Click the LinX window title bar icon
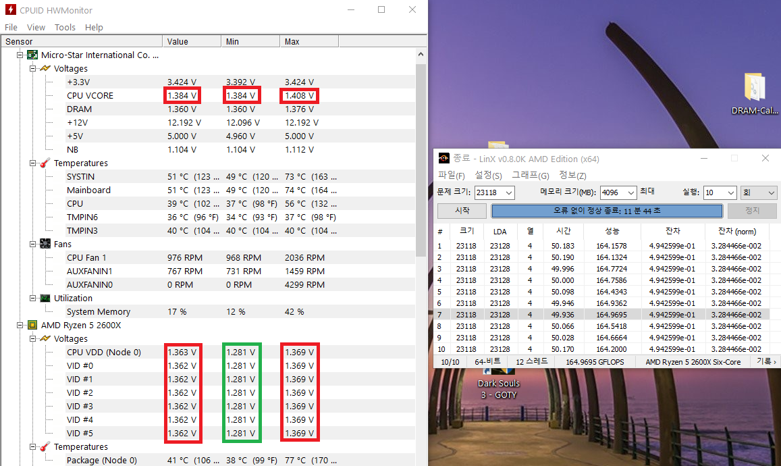Screen dimensions: 781x466 pyautogui.click(x=443, y=159)
